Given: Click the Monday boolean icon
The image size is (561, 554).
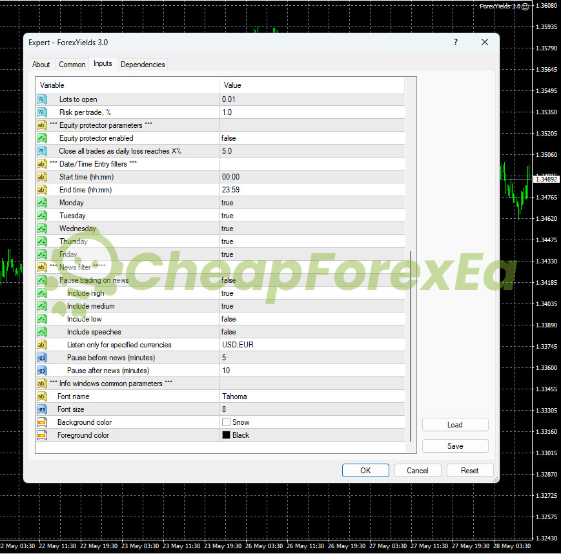Looking at the screenshot, I should tap(42, 203).
